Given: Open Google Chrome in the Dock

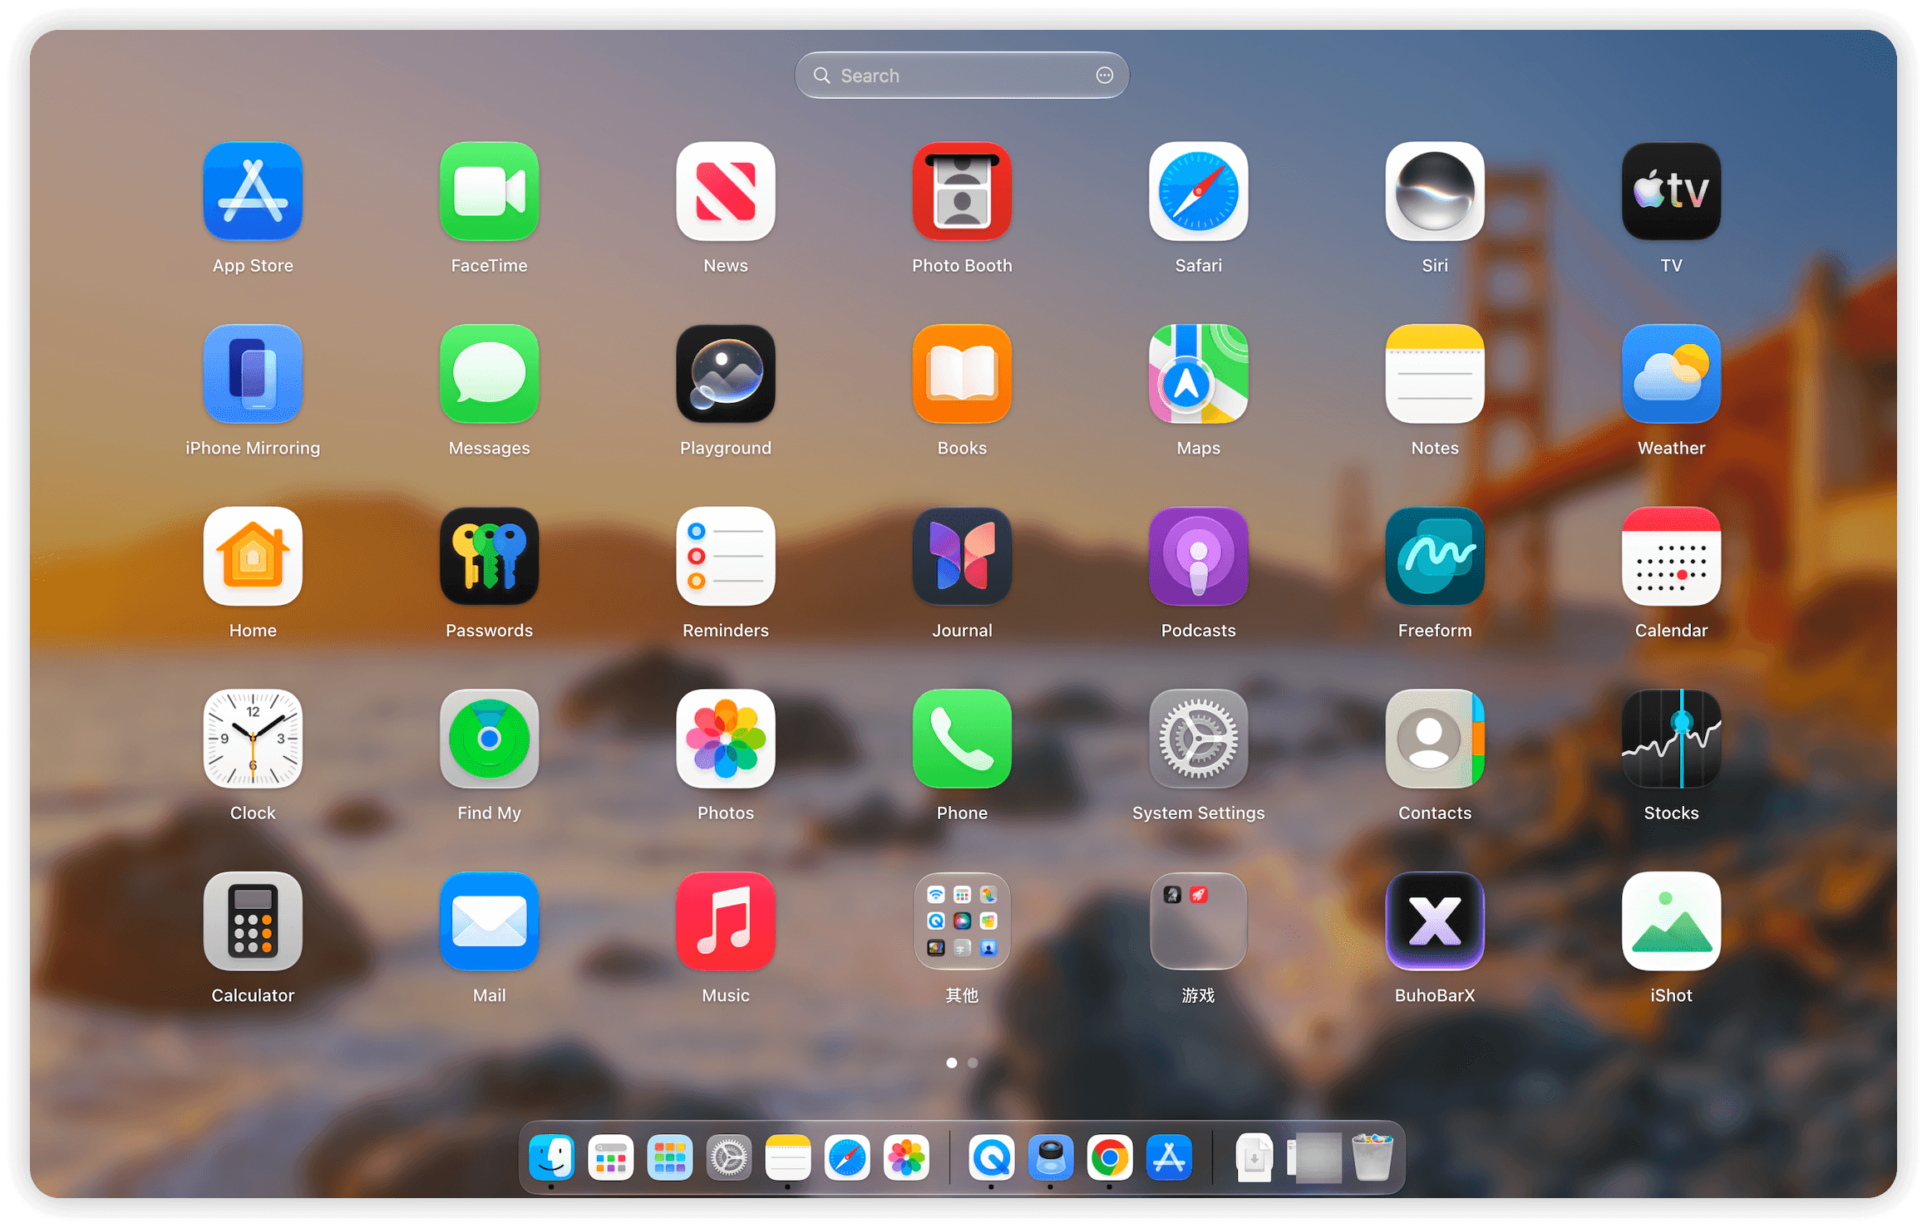Looking at the screenshot, I should 1110,1157.
